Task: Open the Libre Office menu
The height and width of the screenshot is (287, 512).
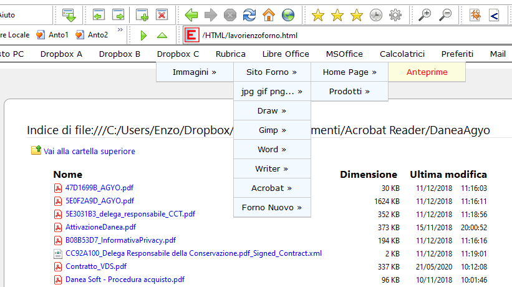Action: [286, 54]
